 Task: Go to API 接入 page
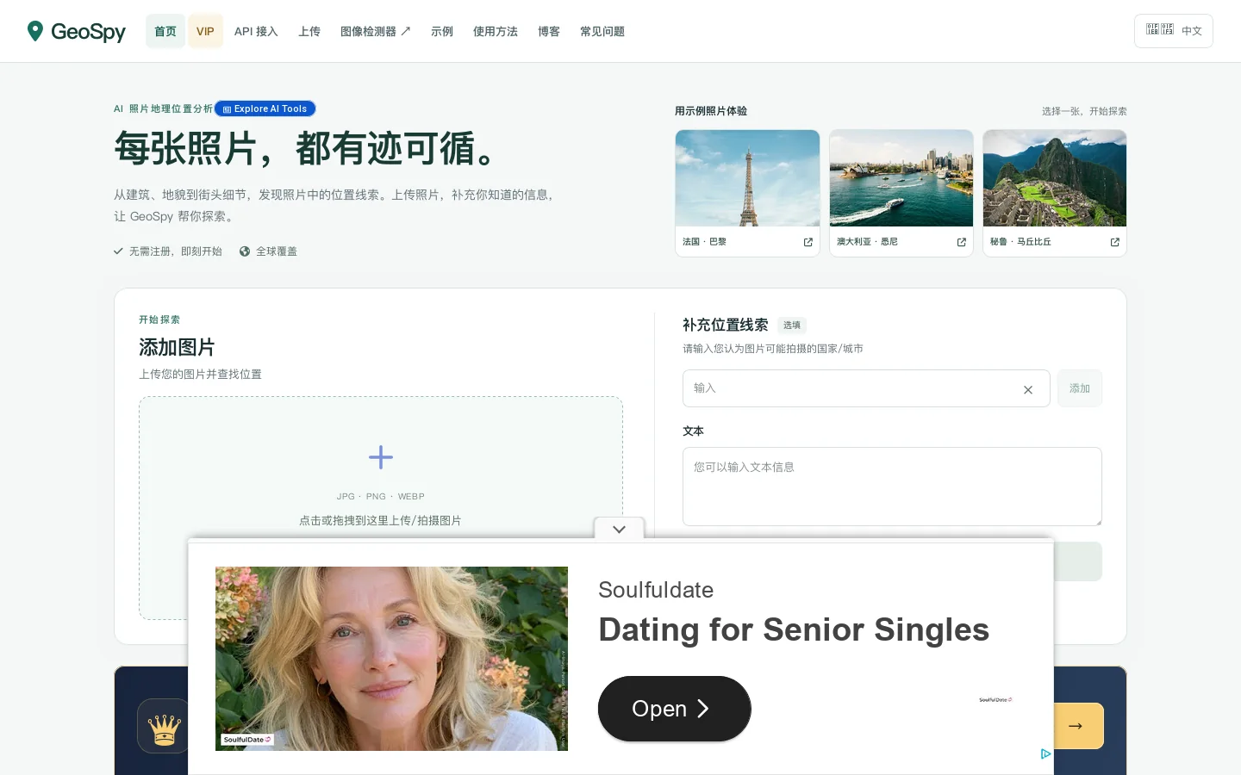(x=256, y=32)
